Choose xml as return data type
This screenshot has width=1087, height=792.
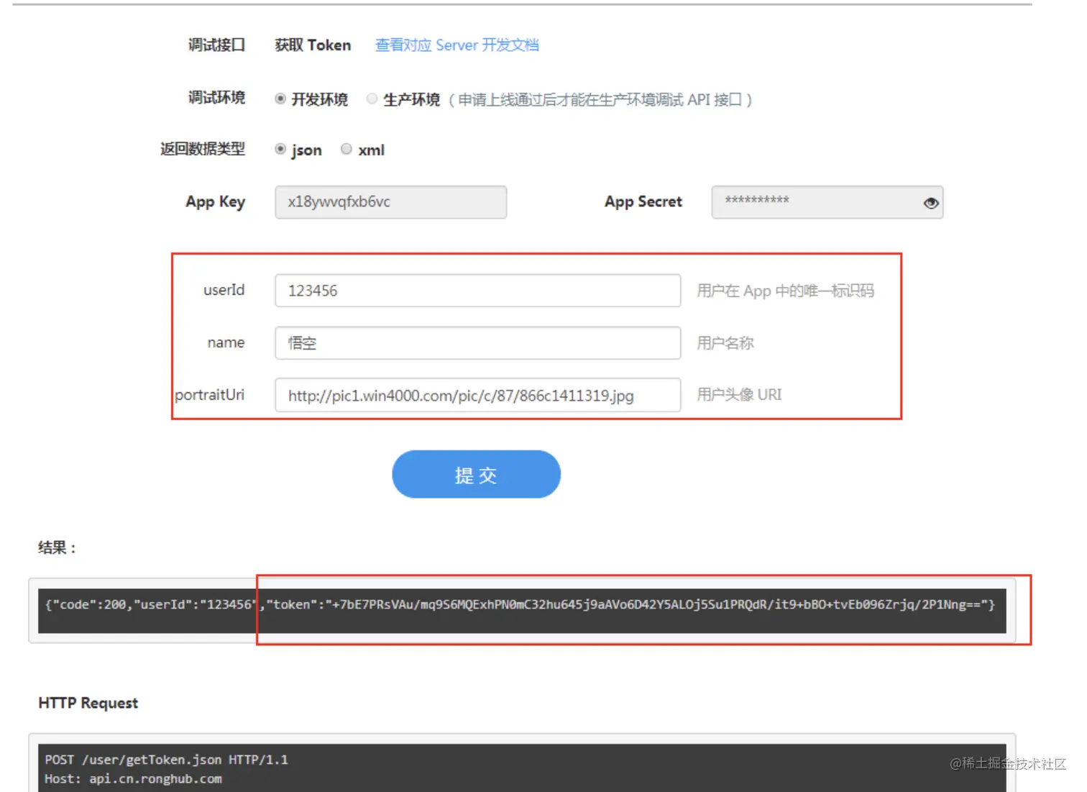[346, 149]
